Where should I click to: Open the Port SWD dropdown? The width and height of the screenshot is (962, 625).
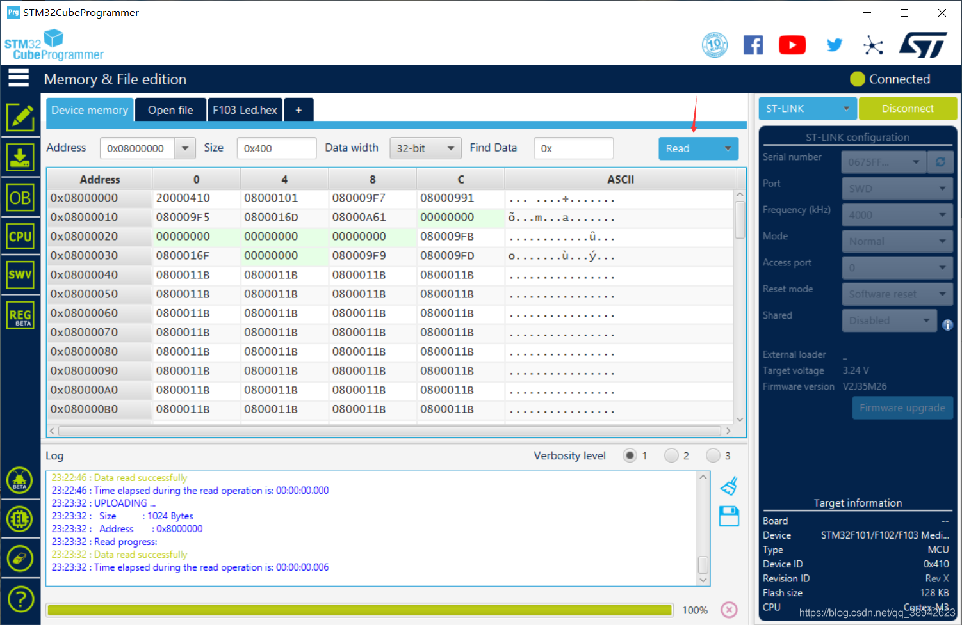[x=897, y=189]
